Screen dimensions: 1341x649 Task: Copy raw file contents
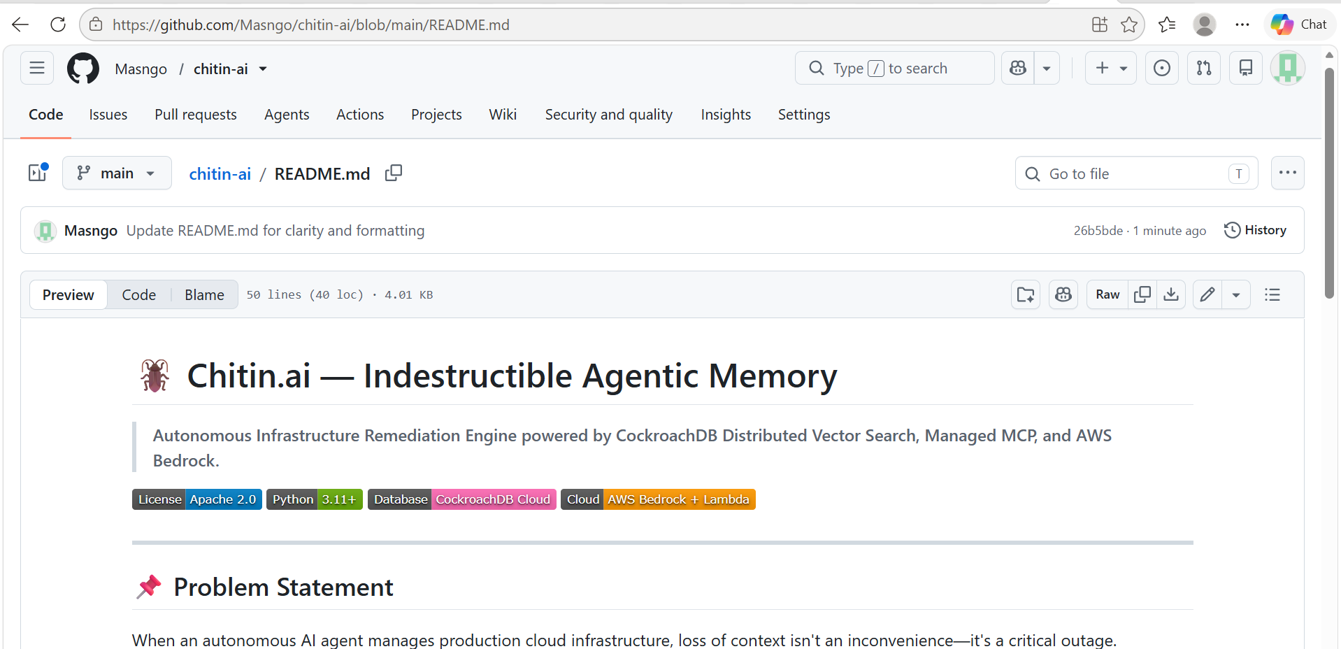1142,294
